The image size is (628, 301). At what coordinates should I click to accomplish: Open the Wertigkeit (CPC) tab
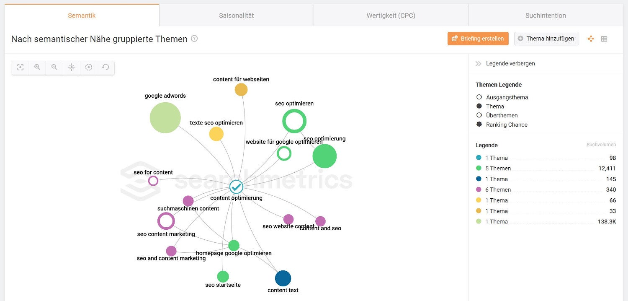[x=391, y=16]
